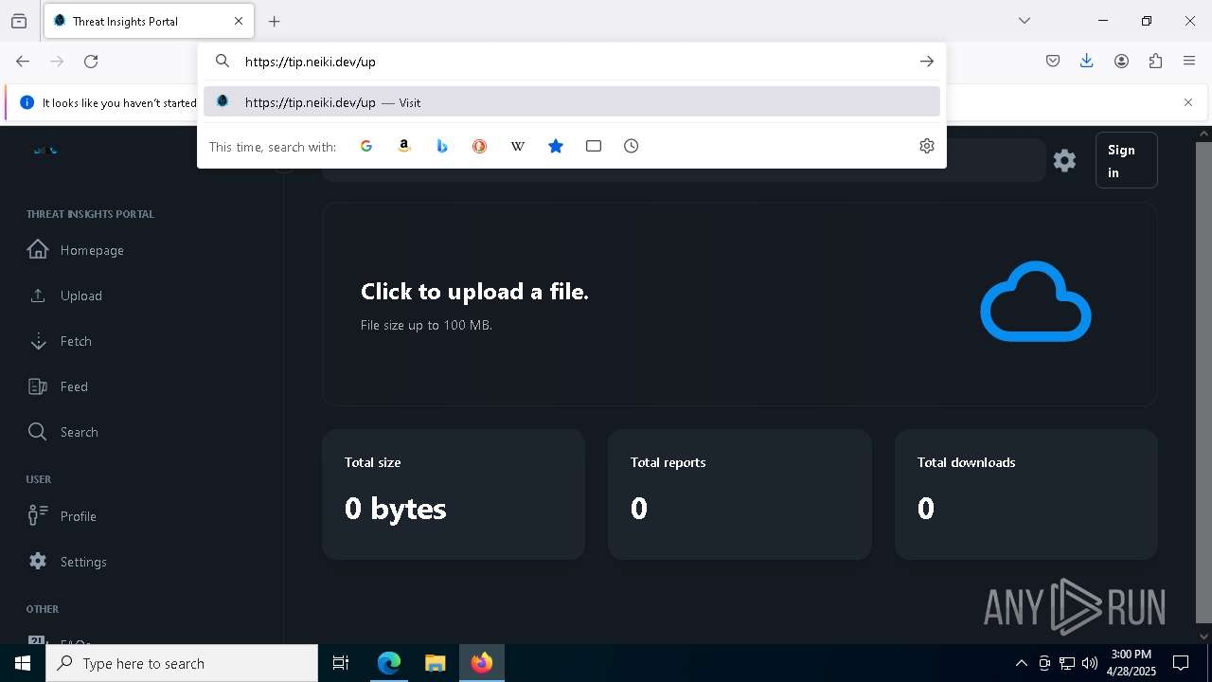1212x682 pixels.
Task: Open network status in system tray
Action: (1067, 663)
